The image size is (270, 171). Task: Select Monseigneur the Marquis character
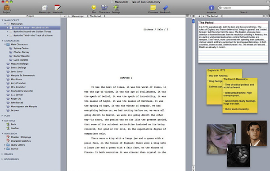24,106
